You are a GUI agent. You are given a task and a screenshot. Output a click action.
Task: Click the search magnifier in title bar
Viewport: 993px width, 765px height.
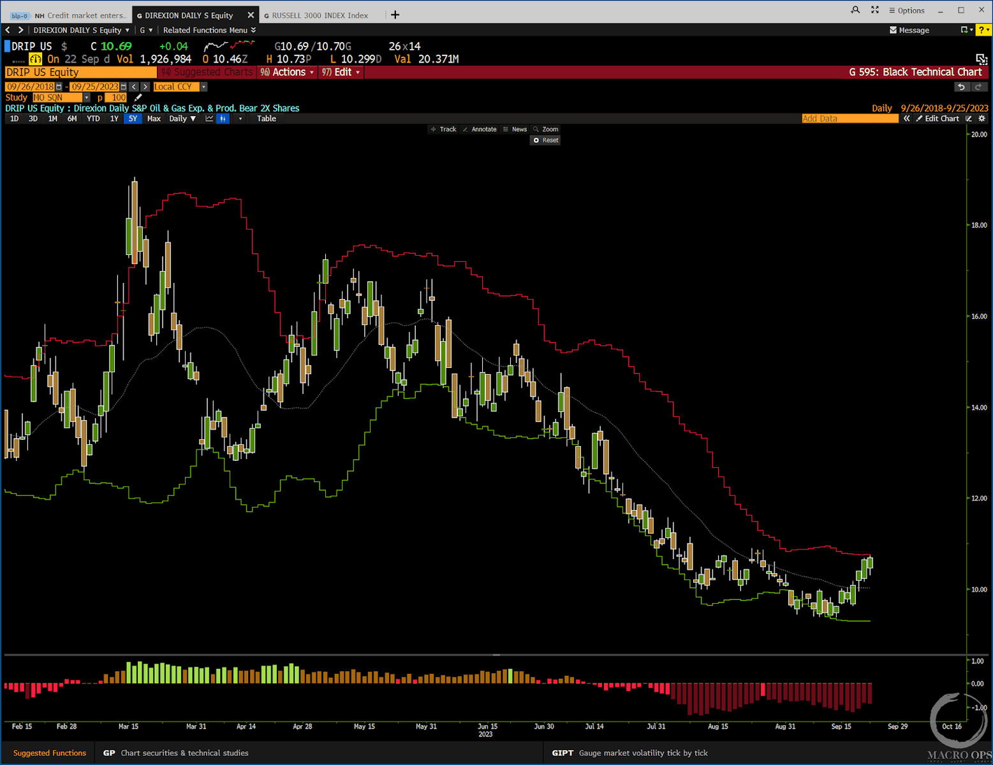[x=855, y=10]
